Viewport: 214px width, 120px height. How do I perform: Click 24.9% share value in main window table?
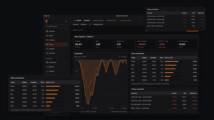pyautogui.click(x=195, y=61)
